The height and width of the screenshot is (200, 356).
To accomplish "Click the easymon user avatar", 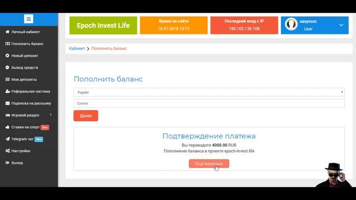I will coord(291,24).
